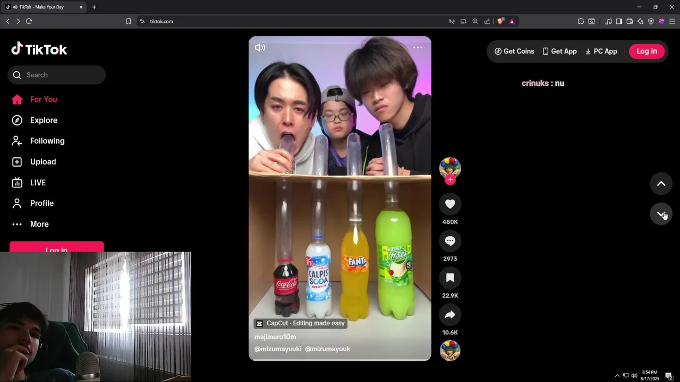Follow creator with the red plus badge
This screenshot has width=680, height=382.
pos(450,179)
